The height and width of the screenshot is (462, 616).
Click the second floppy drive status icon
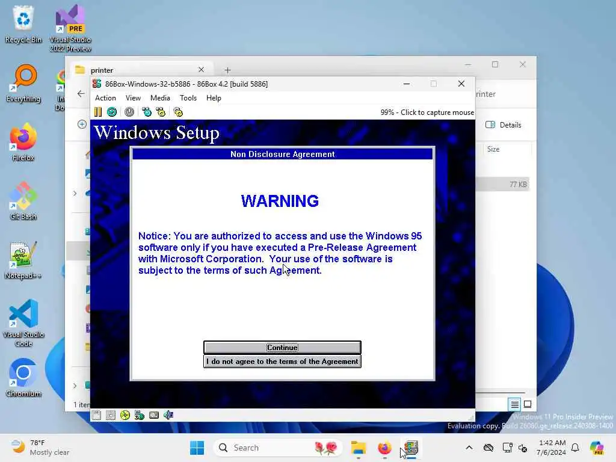click(x=111, y=415)
